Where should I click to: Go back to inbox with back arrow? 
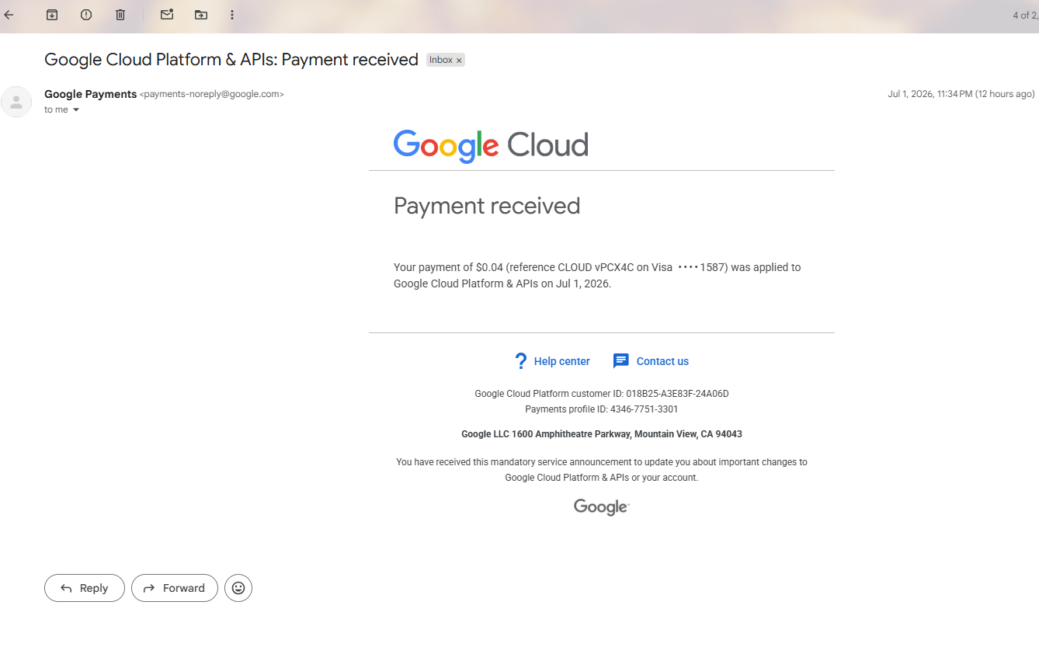click(9, 15)
